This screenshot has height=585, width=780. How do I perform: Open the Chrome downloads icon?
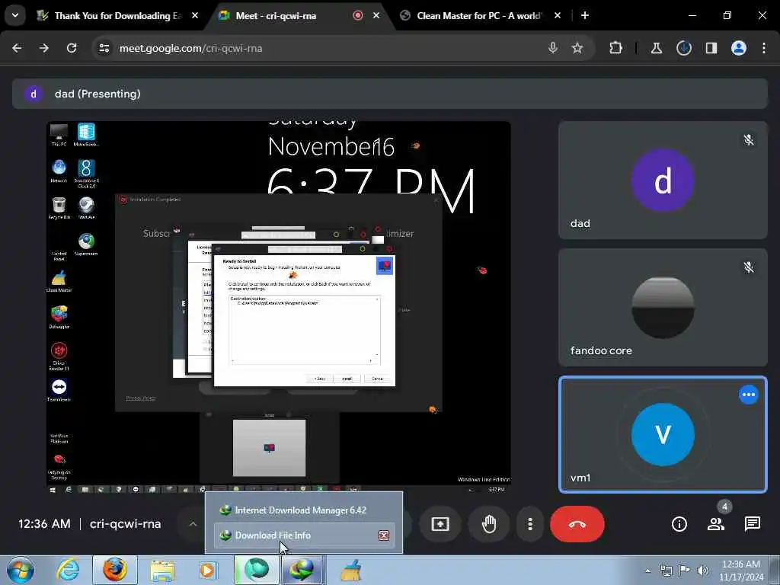(x=684, y=48)
